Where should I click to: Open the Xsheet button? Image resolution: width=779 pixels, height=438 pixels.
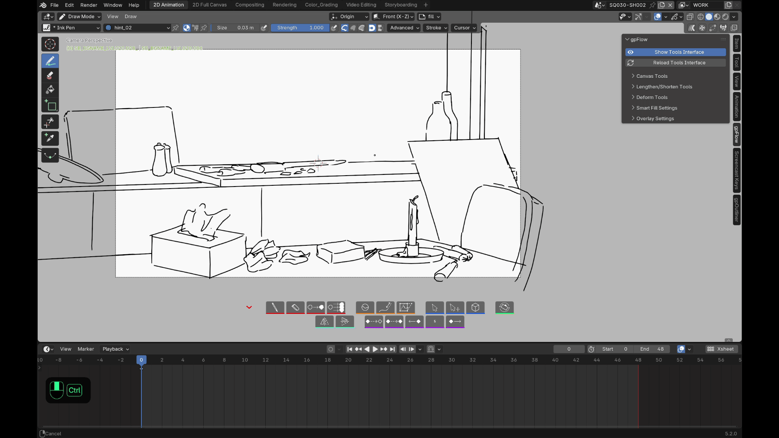pyautogui.click(x=721, y=349)
